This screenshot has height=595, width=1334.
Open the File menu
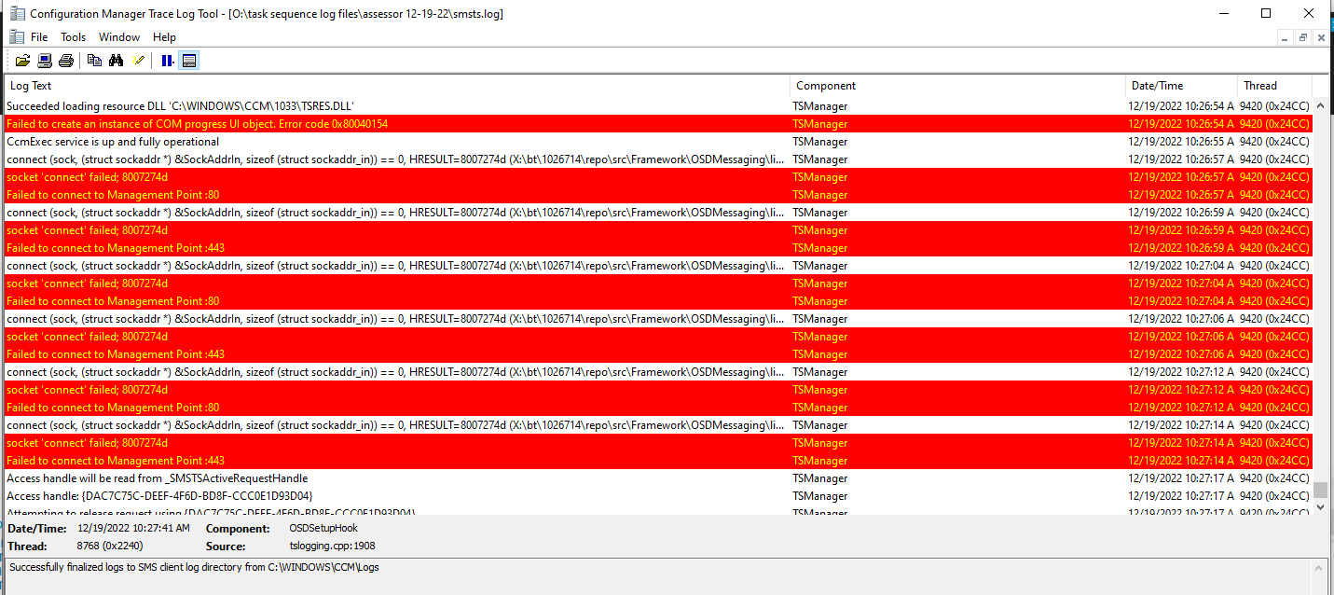point(38,37)
